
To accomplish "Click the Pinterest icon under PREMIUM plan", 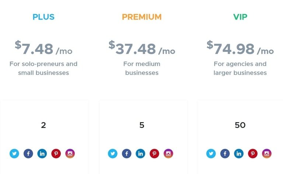I will [x=154, y=153].
